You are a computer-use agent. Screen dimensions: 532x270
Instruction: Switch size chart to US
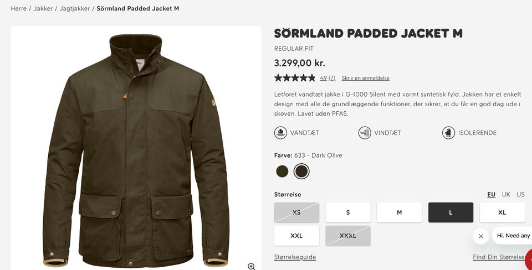(x=520, y=195)
